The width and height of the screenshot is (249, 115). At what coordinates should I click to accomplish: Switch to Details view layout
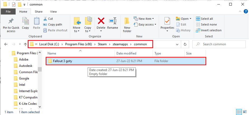(239, 112)
